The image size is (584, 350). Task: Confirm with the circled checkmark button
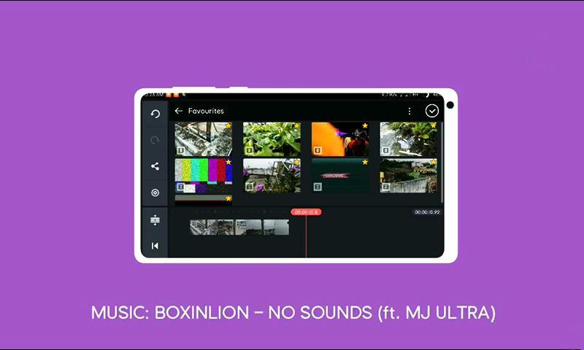[431, 111]
